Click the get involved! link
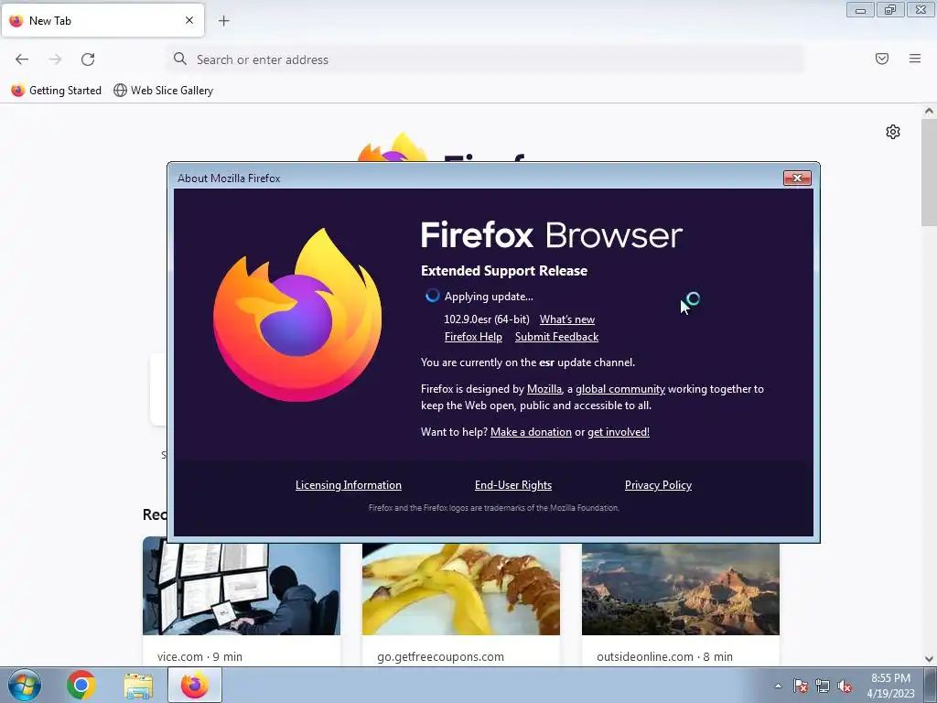This screenshot has height=703, width=937. click(x=619, y=432)
